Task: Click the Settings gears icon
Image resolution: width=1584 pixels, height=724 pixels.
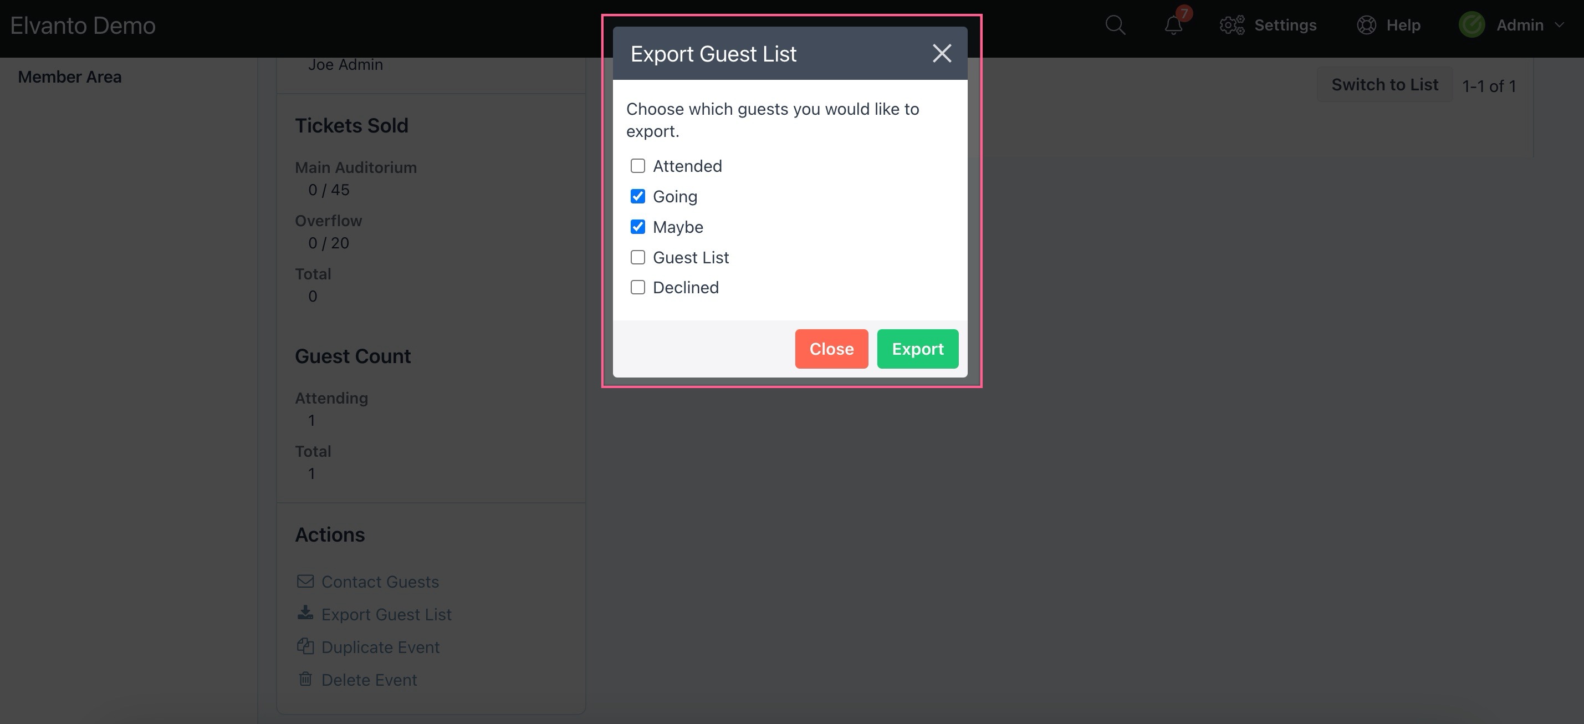Action: (x=1232, y=25)
